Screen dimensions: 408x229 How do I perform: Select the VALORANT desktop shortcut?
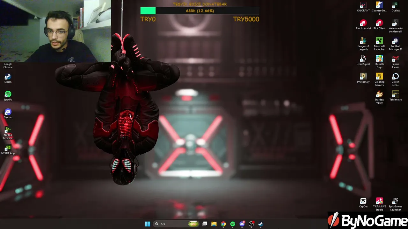[x=363, y=7]
